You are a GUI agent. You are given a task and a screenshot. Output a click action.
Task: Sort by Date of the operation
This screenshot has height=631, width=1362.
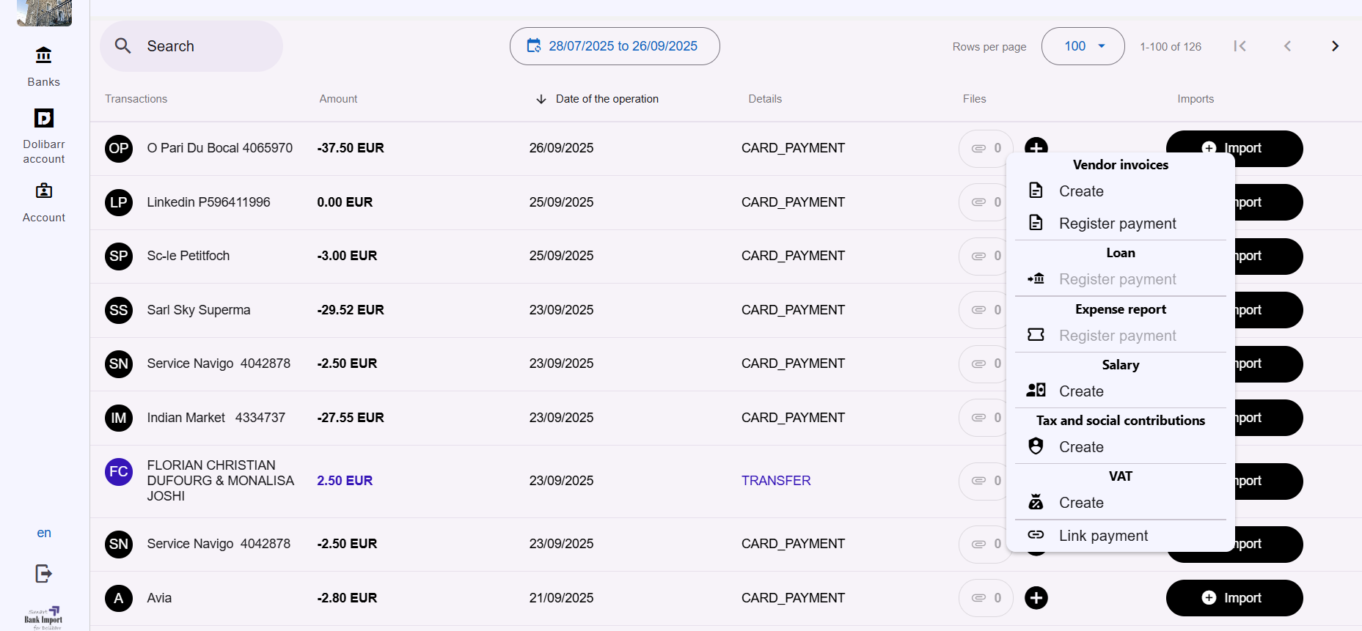(606, 99)
